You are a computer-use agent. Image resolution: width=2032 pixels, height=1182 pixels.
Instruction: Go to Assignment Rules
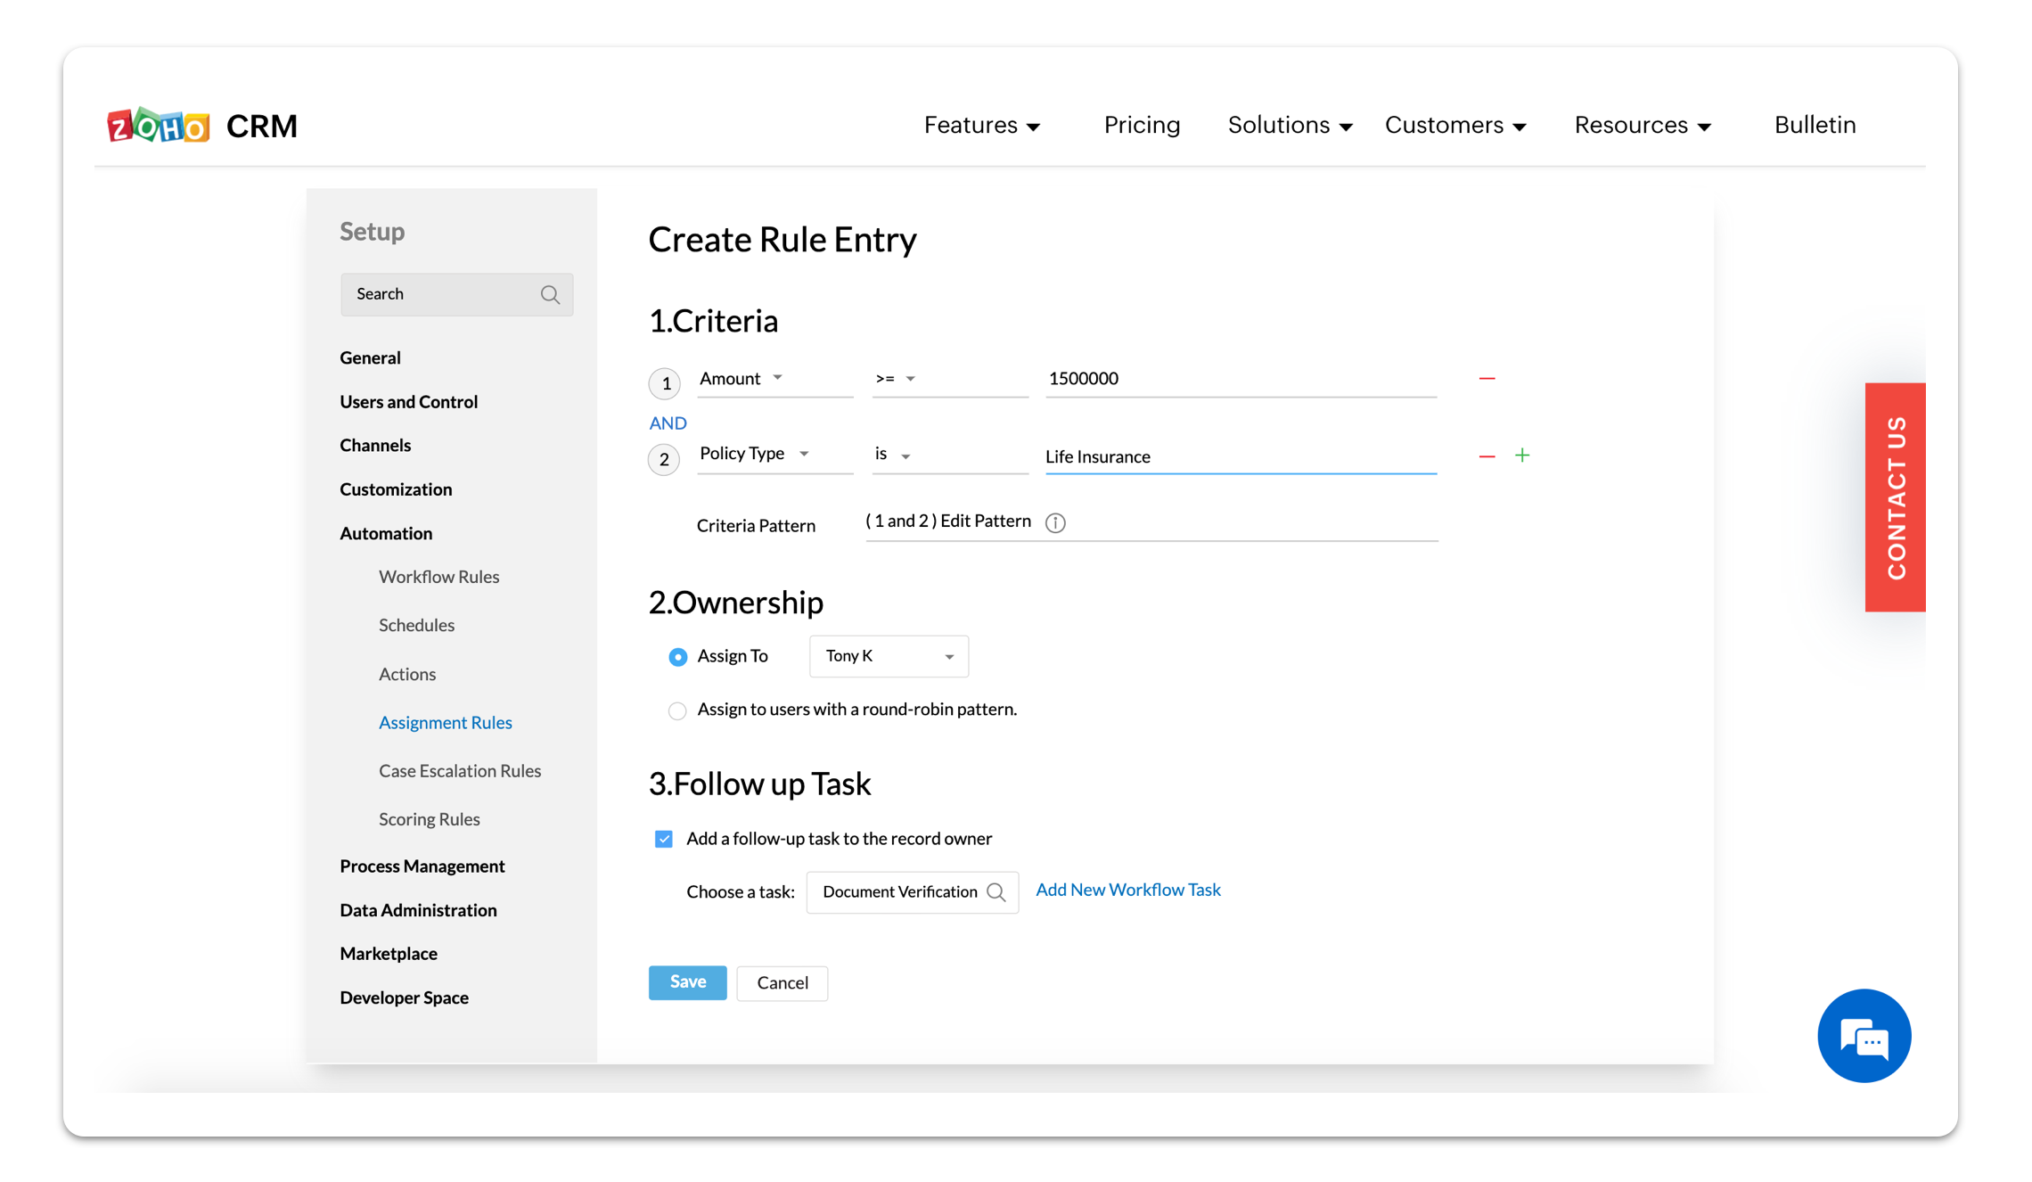445,722
